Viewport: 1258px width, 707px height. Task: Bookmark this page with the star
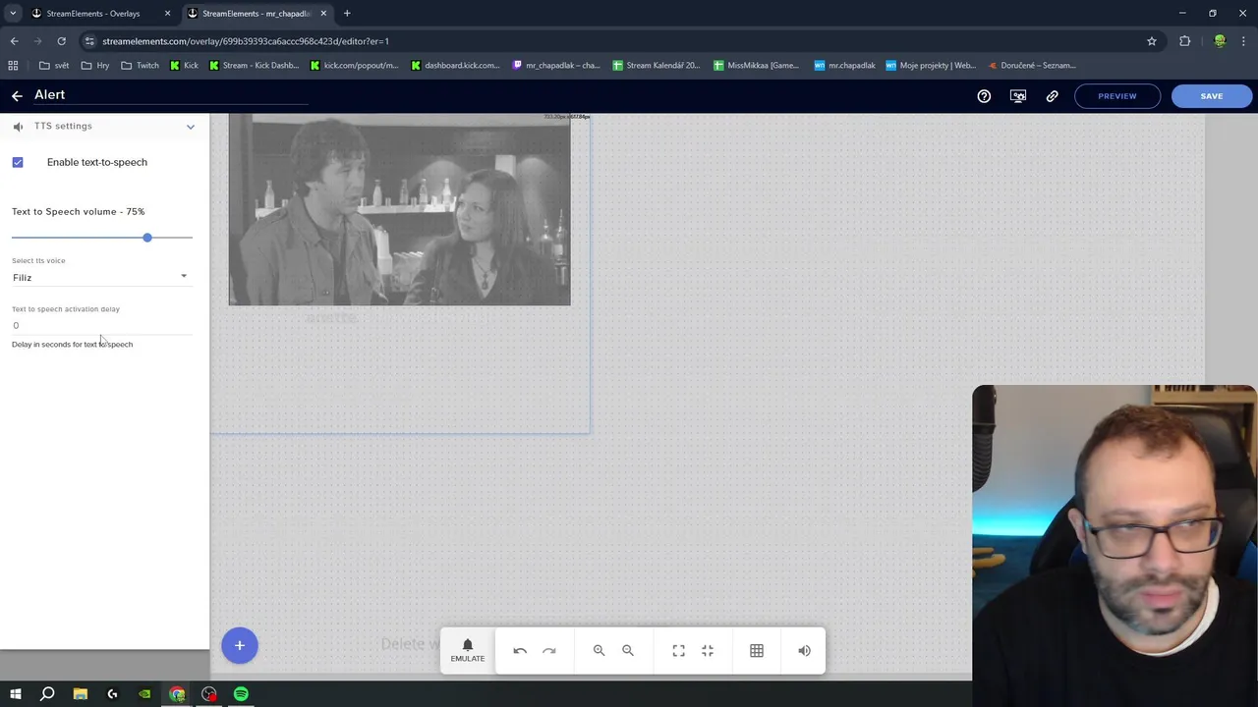pyautogui.click(x=1152, y=41)
